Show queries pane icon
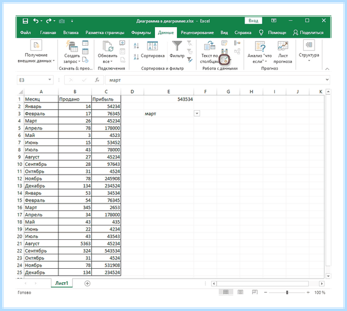 pyautogui.click(x=85, y=43)
